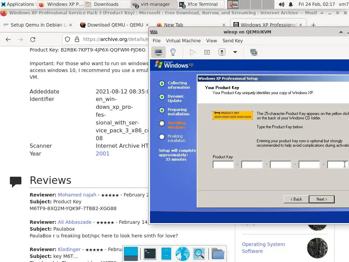
Task: Click the fourth Product Key field
Action: pyautogui.click(x=309, y=164)
